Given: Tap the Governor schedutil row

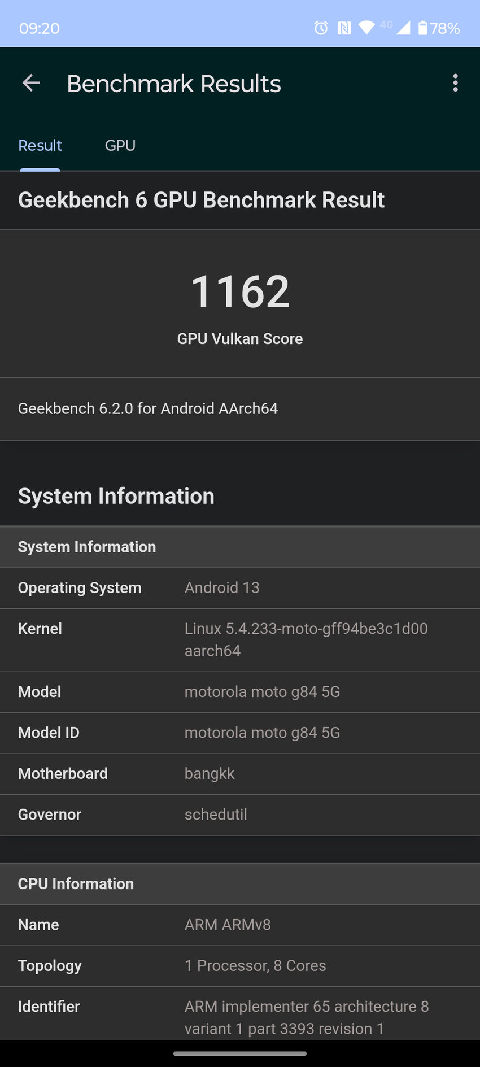Looking at the screenshot, I should coord(240,815).
